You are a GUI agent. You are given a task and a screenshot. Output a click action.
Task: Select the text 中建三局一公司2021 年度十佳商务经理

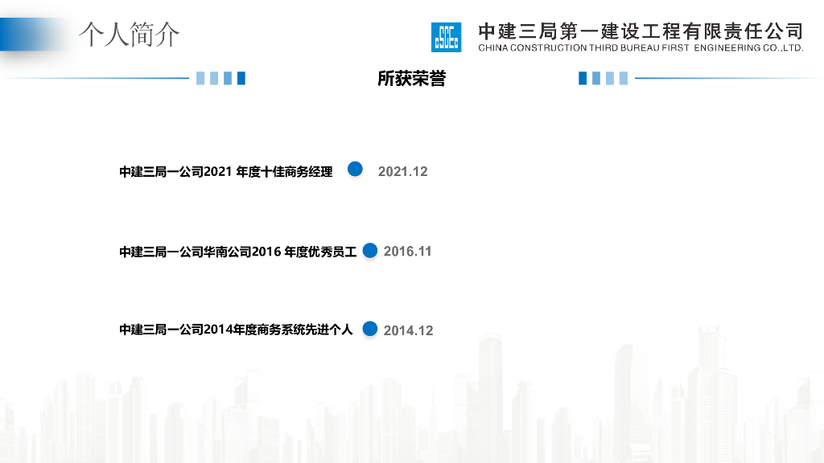226,172
